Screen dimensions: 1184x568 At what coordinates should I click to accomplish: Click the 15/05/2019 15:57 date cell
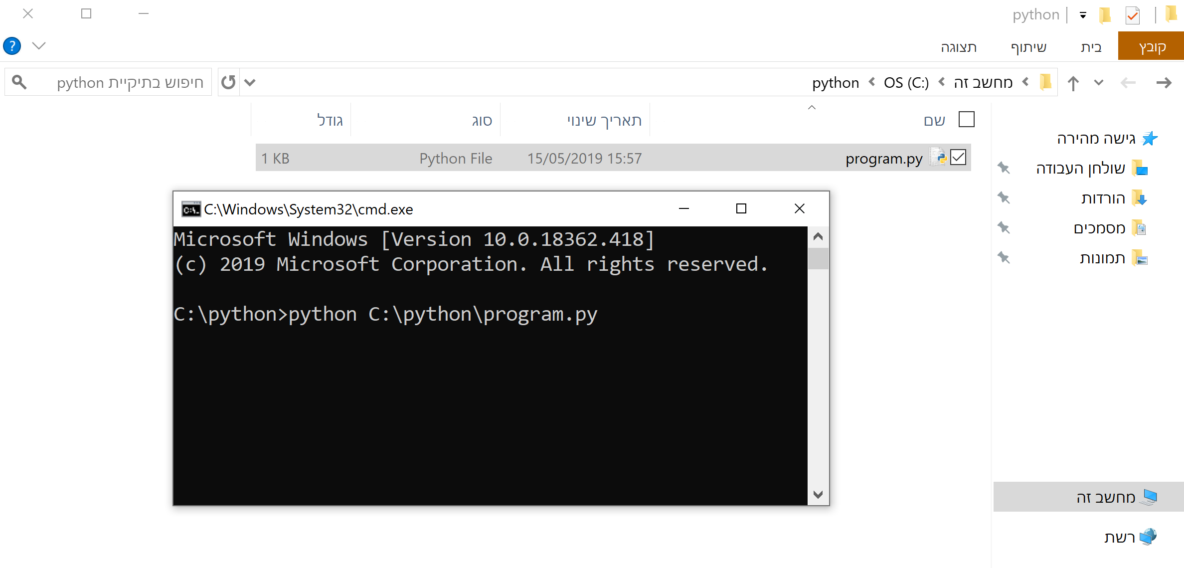coord(584,159)
